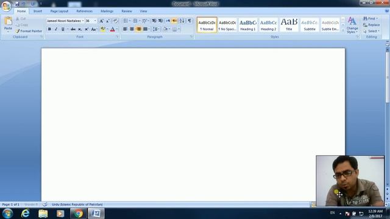
Task: Toggle Bold formatting
Action: click(x=49, y=29)
